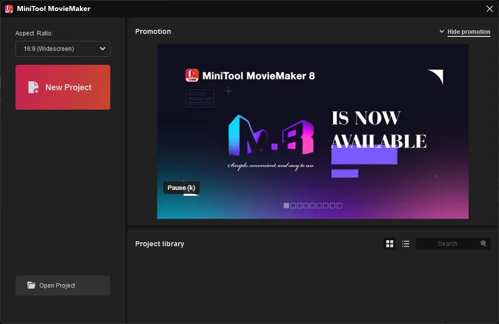Screen dimensions: 499x324
Task: Select the last promotion slide indicator
Action: 339,206
